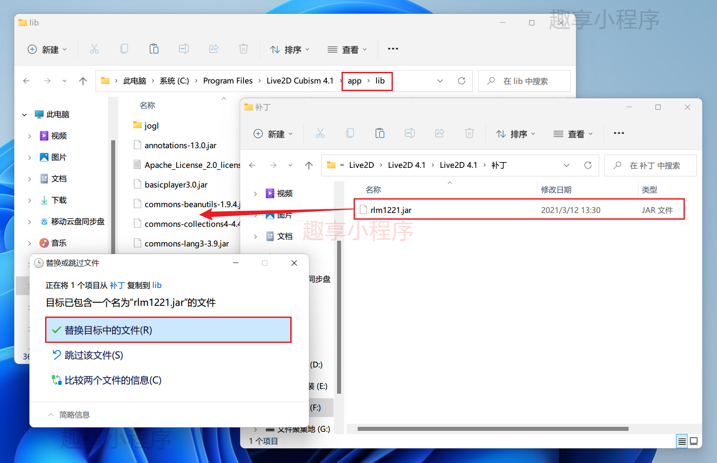717x463 pixels.
Task: Go up one folder in lib window
Action: (83, 81)
